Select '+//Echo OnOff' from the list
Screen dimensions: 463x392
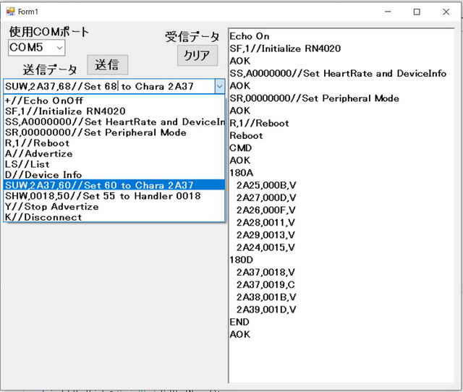[114, 101]
